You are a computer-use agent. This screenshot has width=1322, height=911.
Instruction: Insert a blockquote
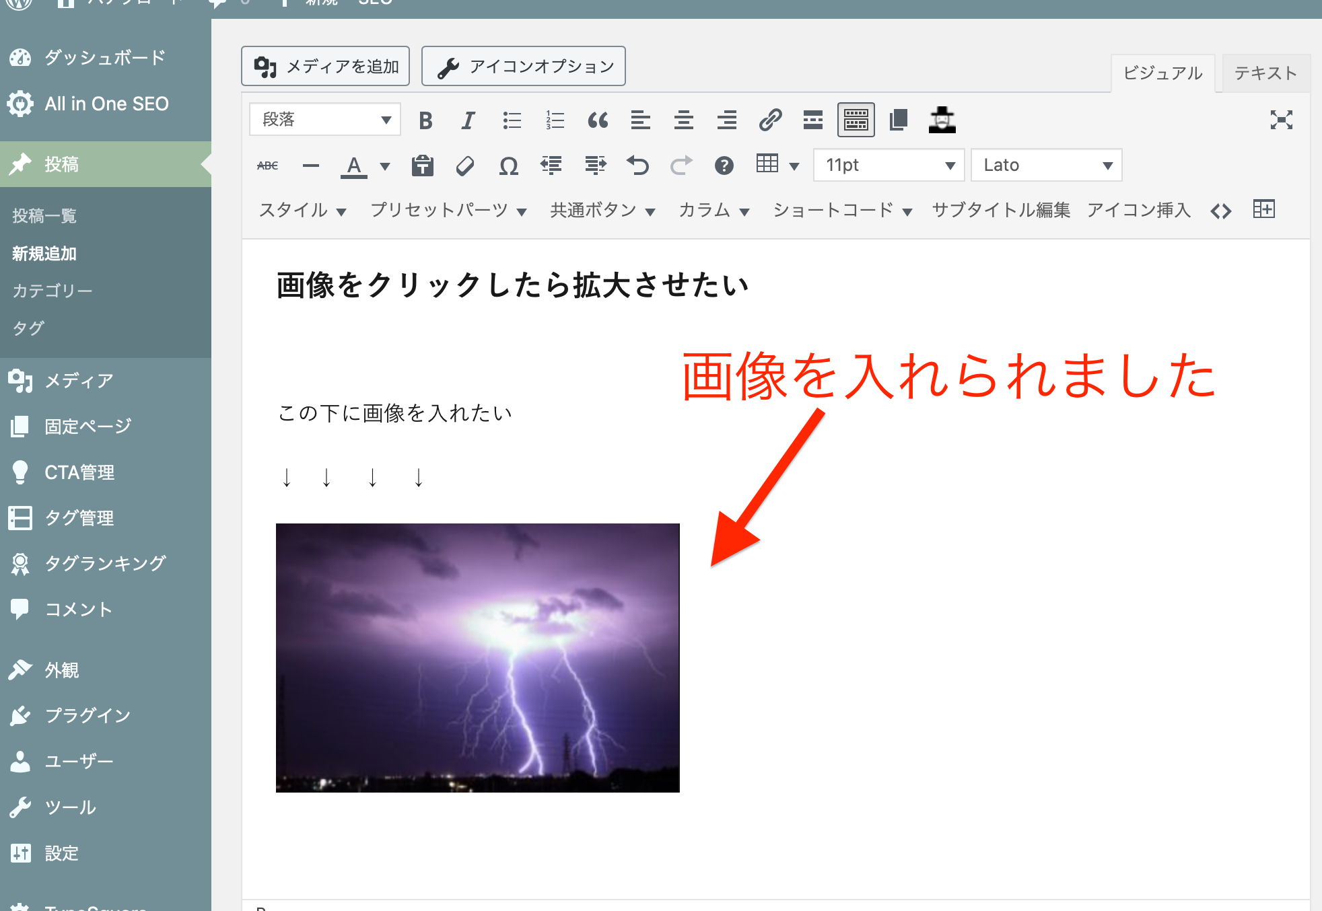point(598,120)
